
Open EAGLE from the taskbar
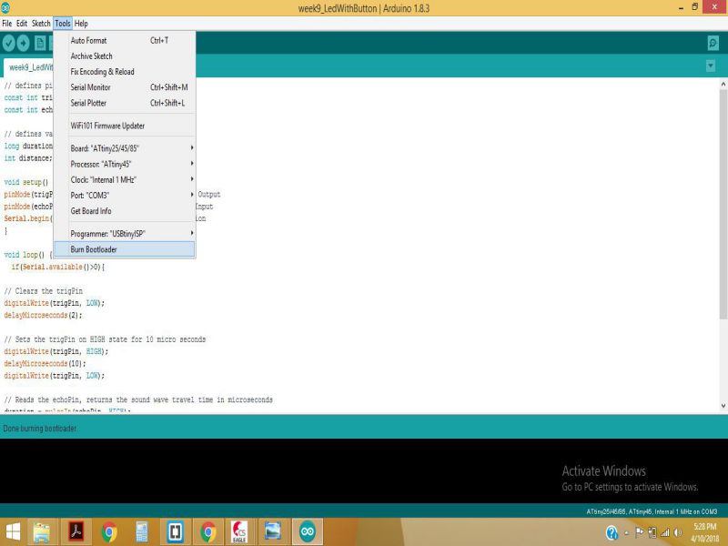239,532
